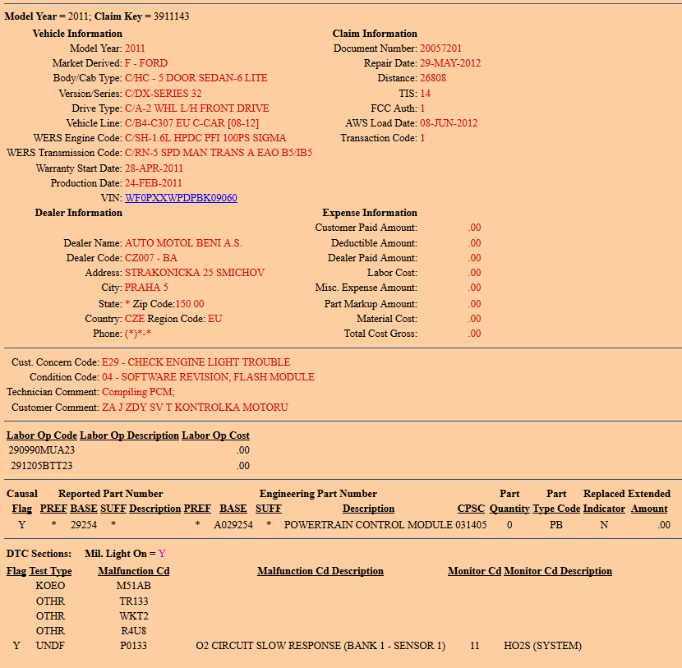Click the Labor Op Cost column header

pyautogui.click(x=215, y=435)
